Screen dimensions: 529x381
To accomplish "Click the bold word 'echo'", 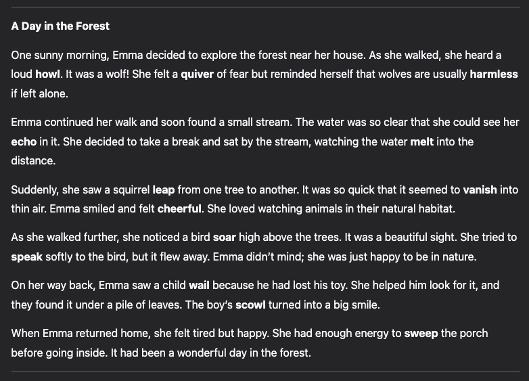I will 24,141.
